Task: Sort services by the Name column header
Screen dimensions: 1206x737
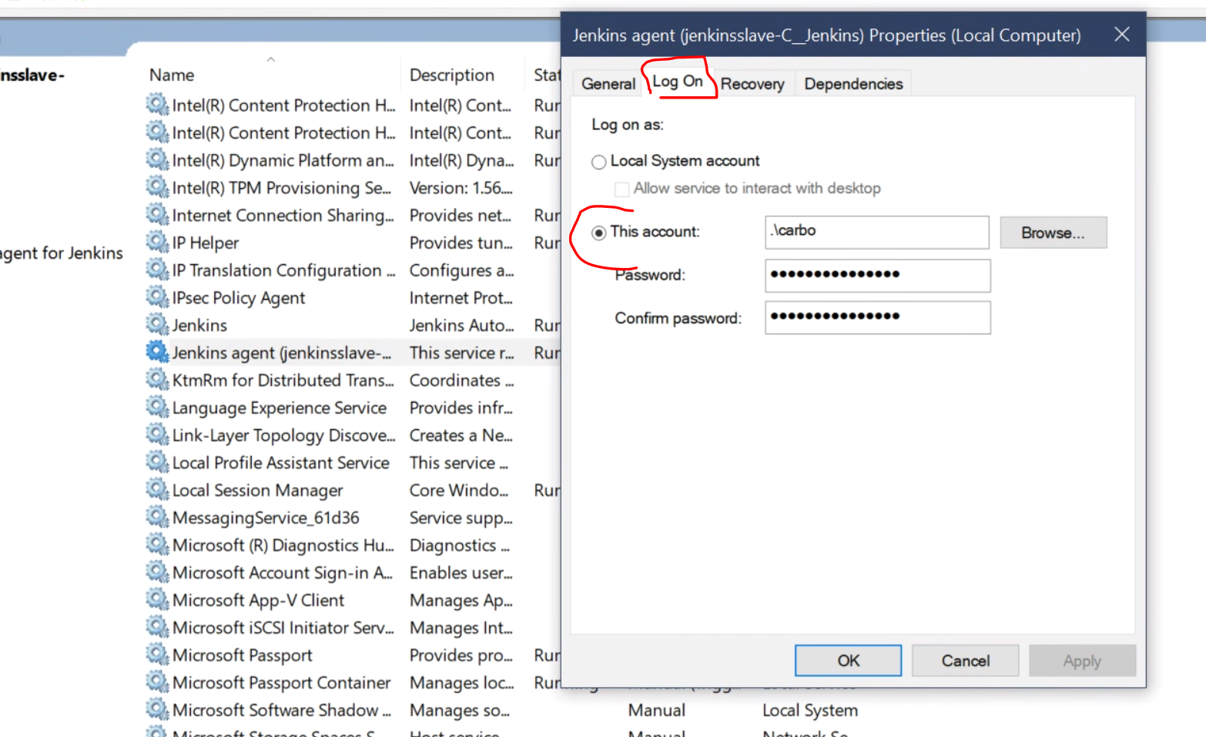Action: pyautogui.click(x=172, y=75)
